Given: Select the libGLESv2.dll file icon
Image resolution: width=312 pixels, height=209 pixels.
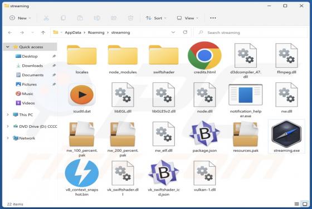Looking at the screenshot, I should coord(164,94).
